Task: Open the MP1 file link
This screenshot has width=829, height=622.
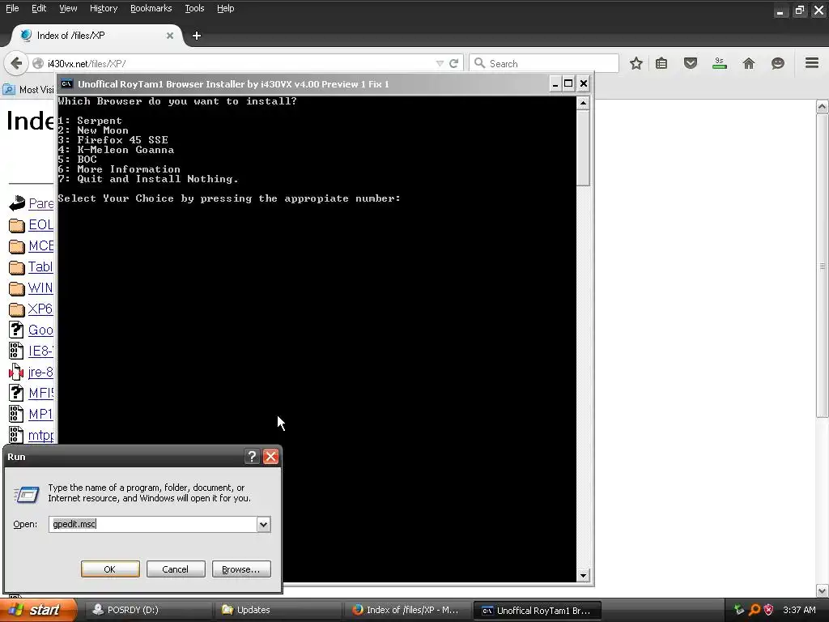Action: [x=40, y=414]
